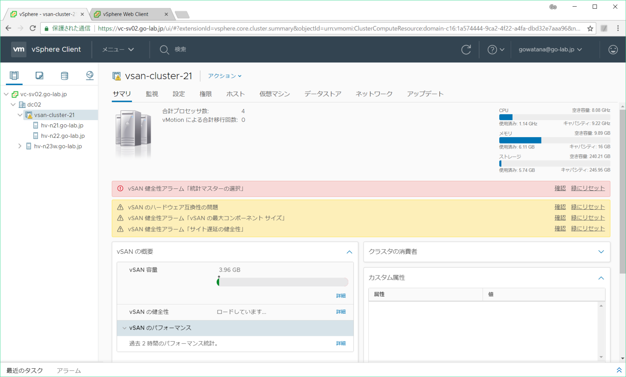Open the アラーム bottom tab
The width and height of the screenshot is (626, 377).
point(69,370)
